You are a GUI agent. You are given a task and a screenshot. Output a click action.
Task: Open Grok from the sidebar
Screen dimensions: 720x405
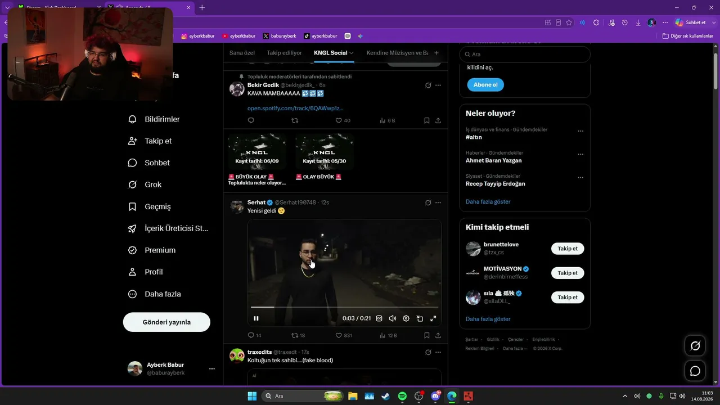click(145, 184)
